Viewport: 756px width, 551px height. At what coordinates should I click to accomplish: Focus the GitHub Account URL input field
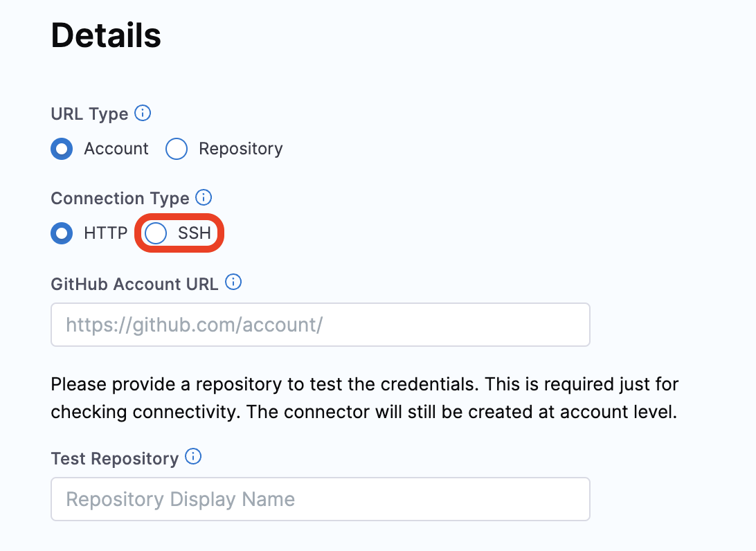tap(321, 325)
